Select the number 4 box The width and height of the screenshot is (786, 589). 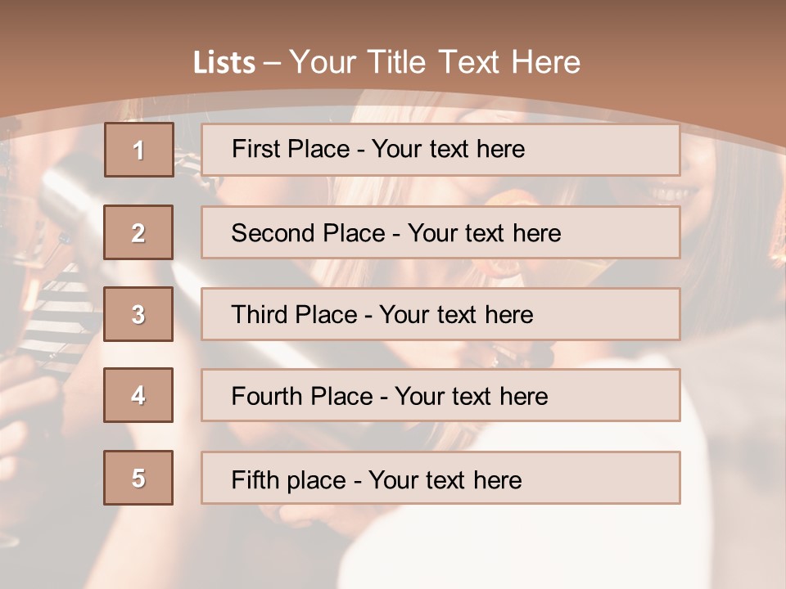(x=138, y=395)
